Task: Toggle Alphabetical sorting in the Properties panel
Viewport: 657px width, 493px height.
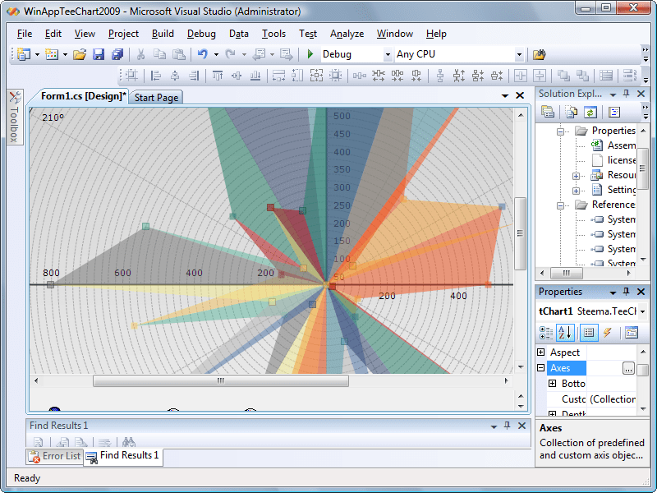Action: (x=563, y=332)
